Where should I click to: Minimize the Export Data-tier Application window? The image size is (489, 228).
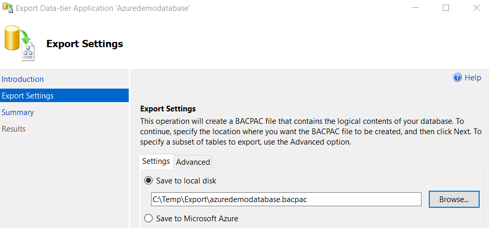(415, 8)
